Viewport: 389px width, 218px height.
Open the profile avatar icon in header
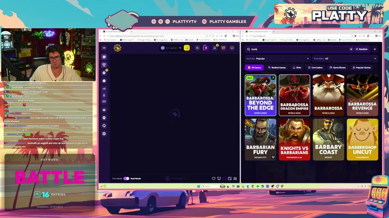coord(223,48)
